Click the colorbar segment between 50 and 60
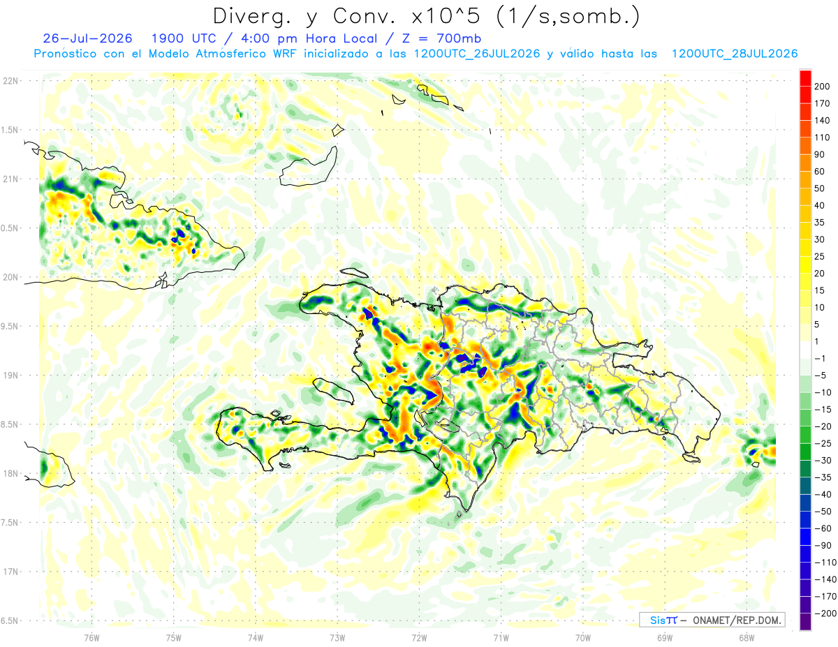Image resolution: width=838 pixels, height=647 pixels. [805, 179]
